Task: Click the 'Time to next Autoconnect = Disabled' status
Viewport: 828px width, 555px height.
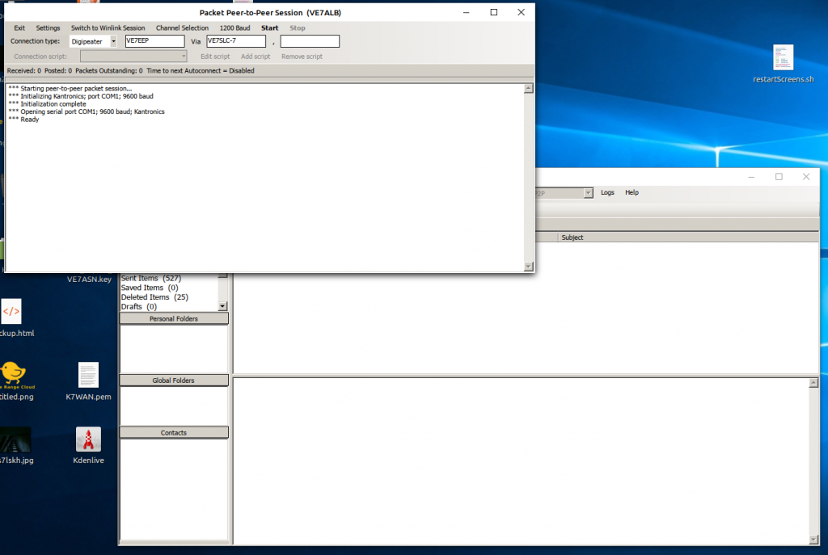Action: click(201, 71)
